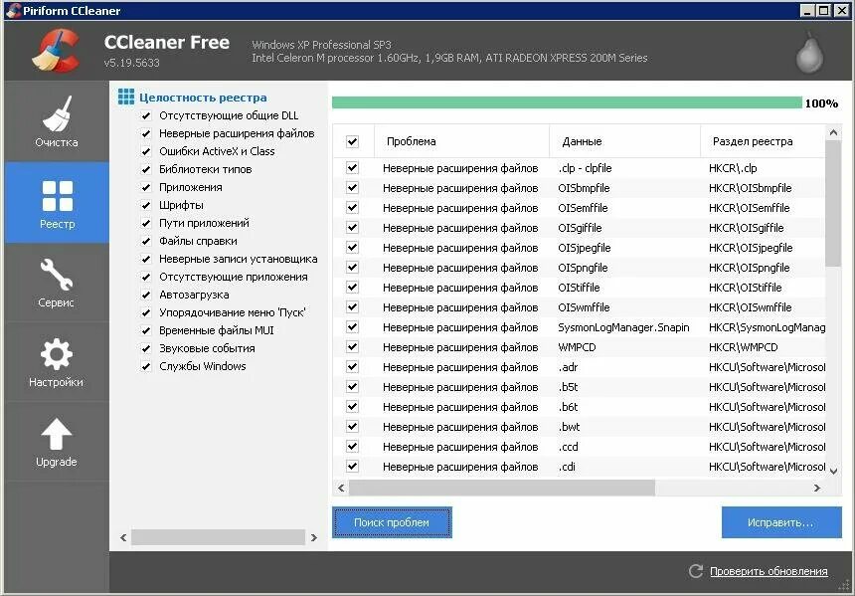Click the Piriform CCleaner title bar icon

coord(13,10)
